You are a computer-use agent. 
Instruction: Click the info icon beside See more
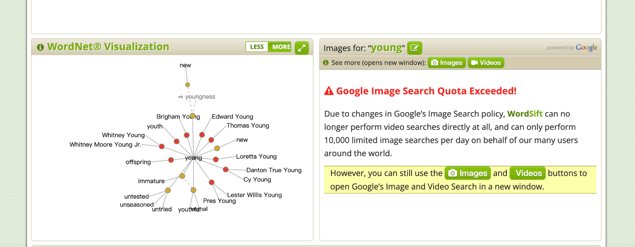coord(326,63)
